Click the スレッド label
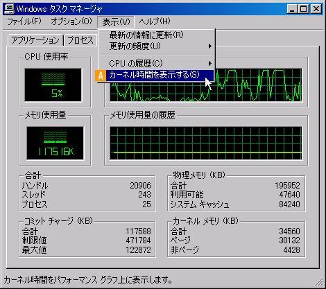This screenshot has width=326, height=289. 34,195
